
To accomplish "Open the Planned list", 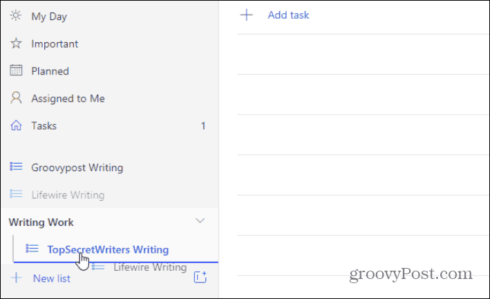I will 109,71.
